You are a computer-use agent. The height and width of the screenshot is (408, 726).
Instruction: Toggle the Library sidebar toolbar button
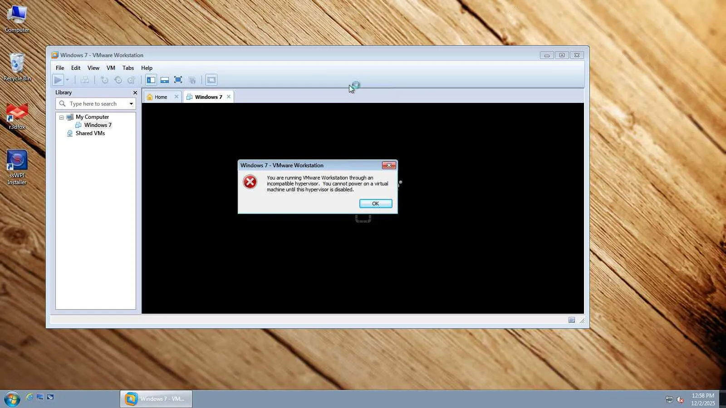coord(151,80)
